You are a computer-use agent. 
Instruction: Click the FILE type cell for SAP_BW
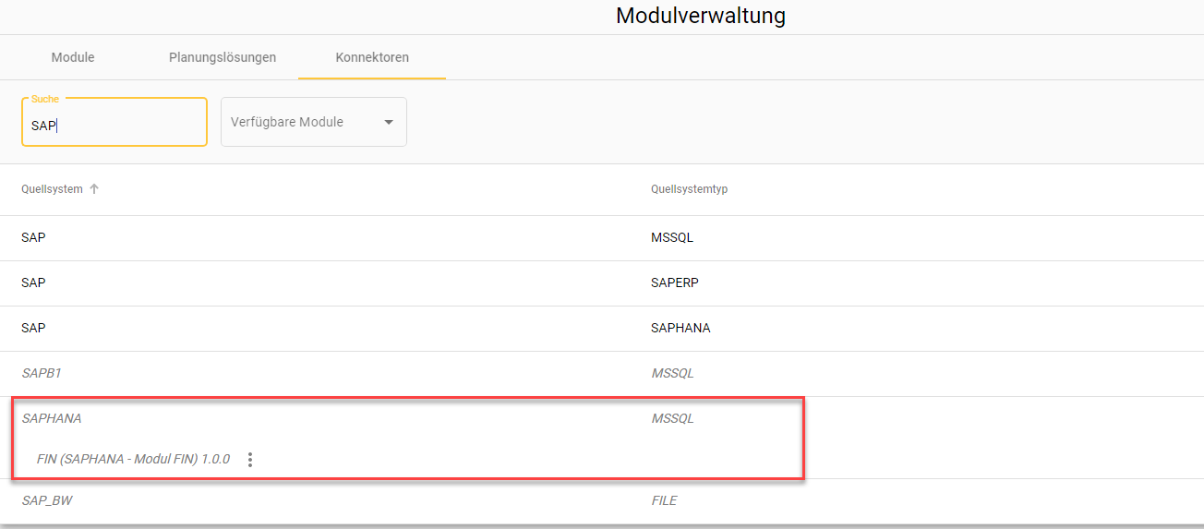click(x=664, y=500)
